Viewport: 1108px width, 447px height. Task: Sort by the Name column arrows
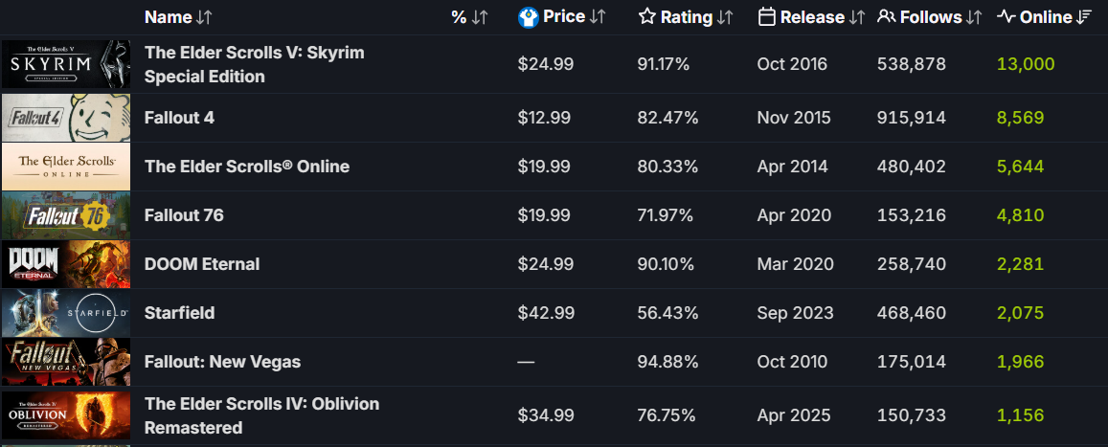tap(205, 17)
